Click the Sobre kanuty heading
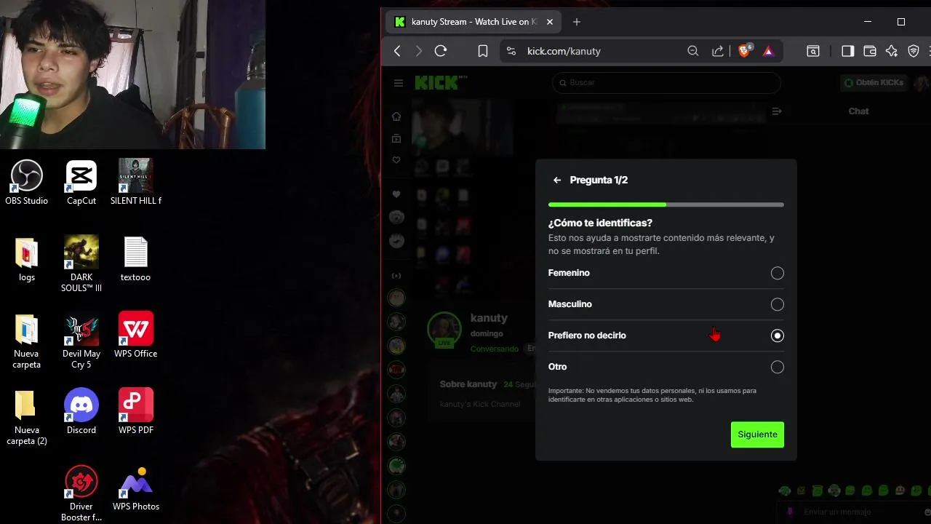The image size is (931, 524). click(x=468, y=384)
